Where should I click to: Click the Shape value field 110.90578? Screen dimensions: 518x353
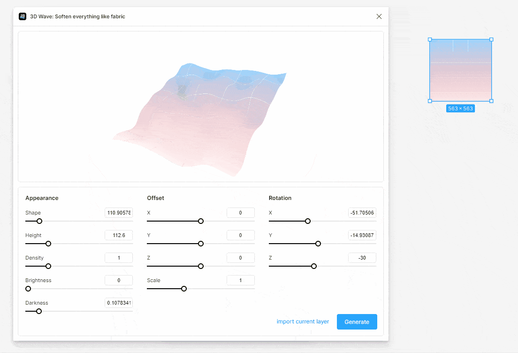coord(119,213)
